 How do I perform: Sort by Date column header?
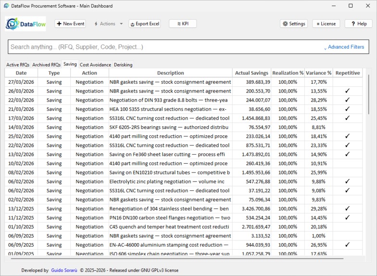[21, 73]
